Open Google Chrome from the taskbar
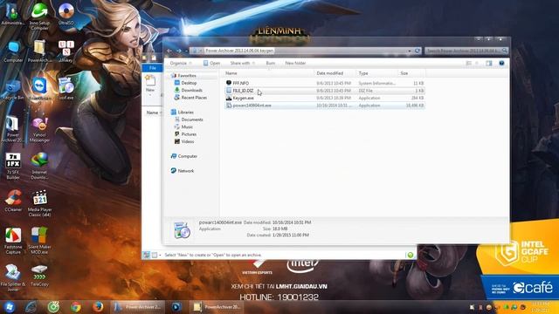 (x=76, y=306)
